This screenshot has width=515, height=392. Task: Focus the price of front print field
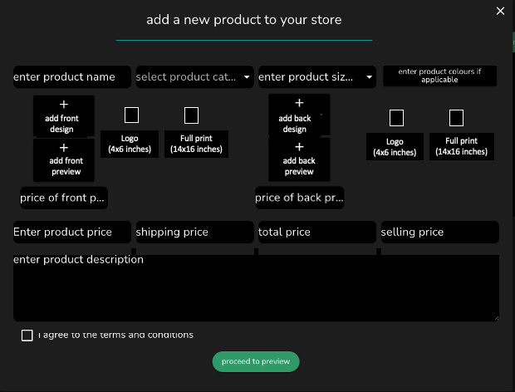(64, 198)
